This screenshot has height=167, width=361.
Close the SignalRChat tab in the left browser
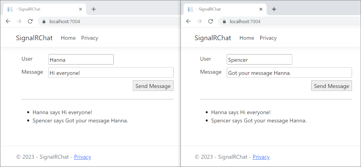[x=81, y=9]
